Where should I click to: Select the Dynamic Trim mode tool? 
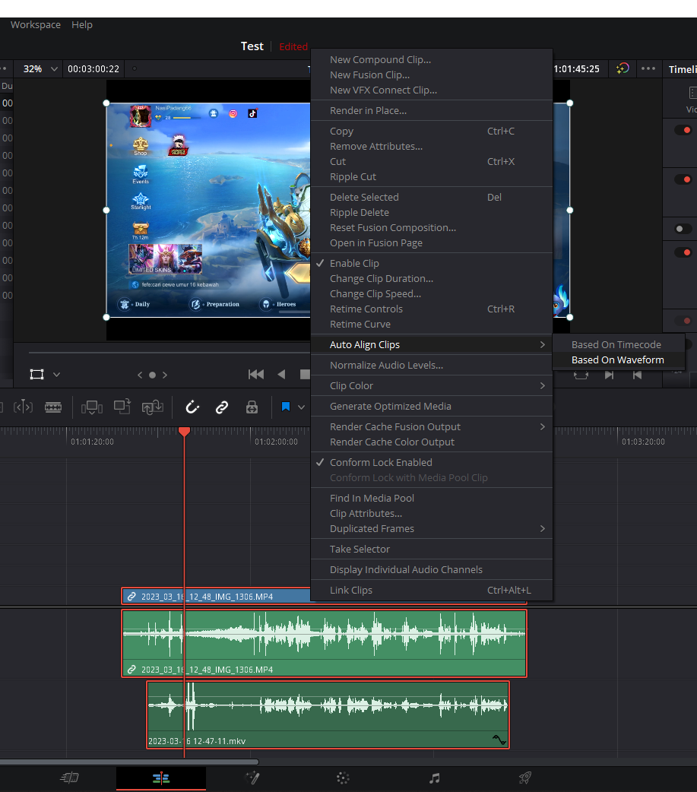(x=24, y=407)
